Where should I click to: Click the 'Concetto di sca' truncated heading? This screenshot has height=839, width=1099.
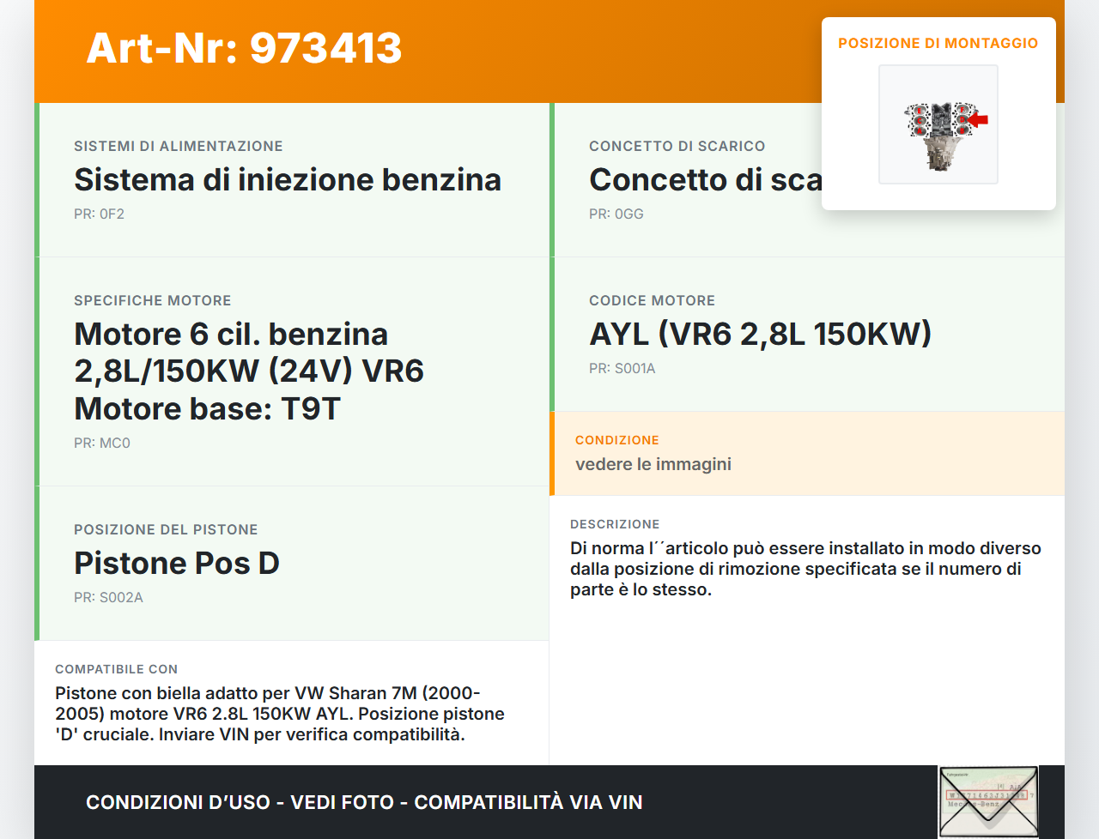(704, 180)
